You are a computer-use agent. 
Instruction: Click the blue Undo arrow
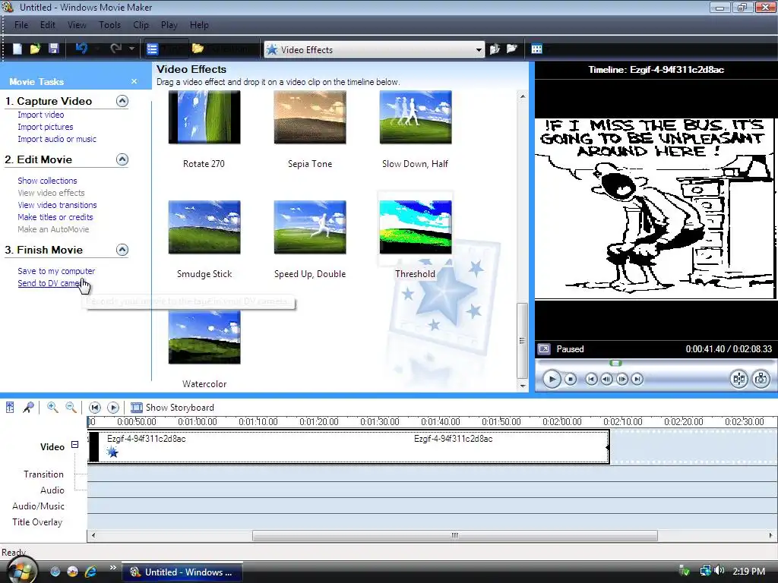tap(81, 49)
